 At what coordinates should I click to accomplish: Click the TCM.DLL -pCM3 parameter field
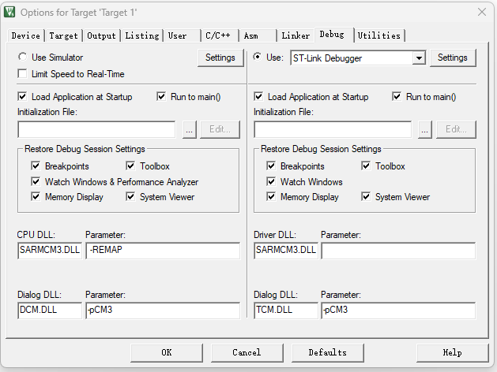click(398, 311)
